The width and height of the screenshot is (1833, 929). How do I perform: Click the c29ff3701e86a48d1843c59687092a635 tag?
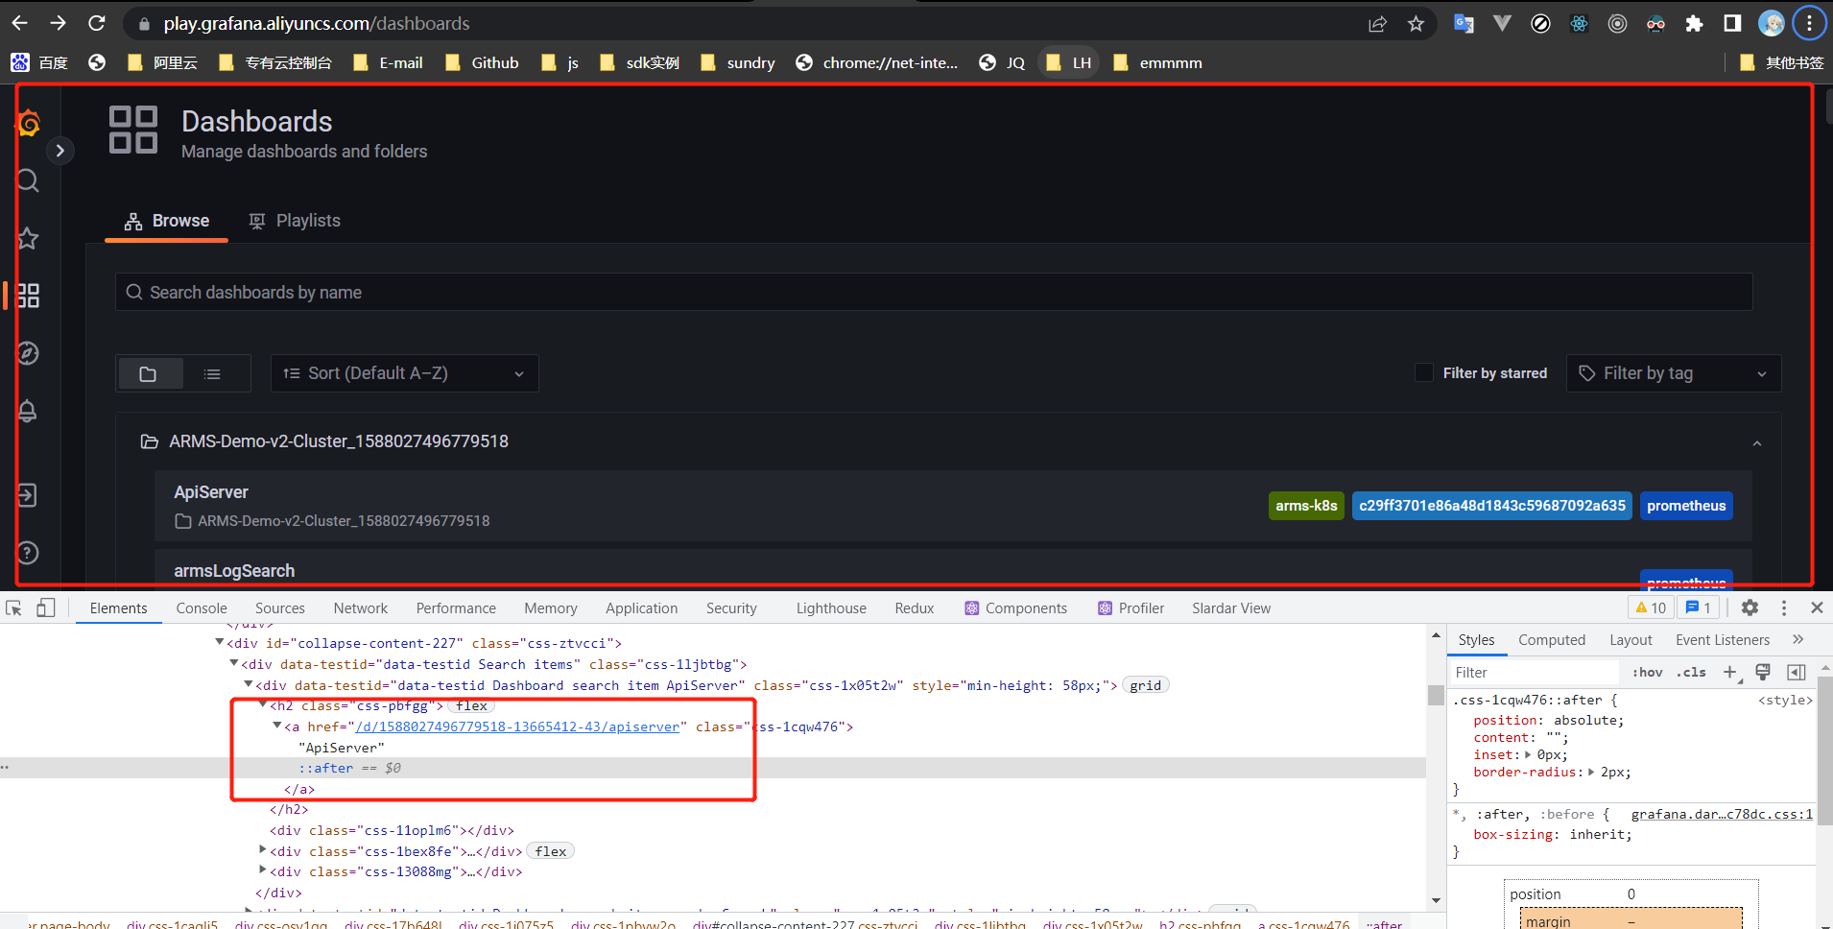[x=1492, y=506]
